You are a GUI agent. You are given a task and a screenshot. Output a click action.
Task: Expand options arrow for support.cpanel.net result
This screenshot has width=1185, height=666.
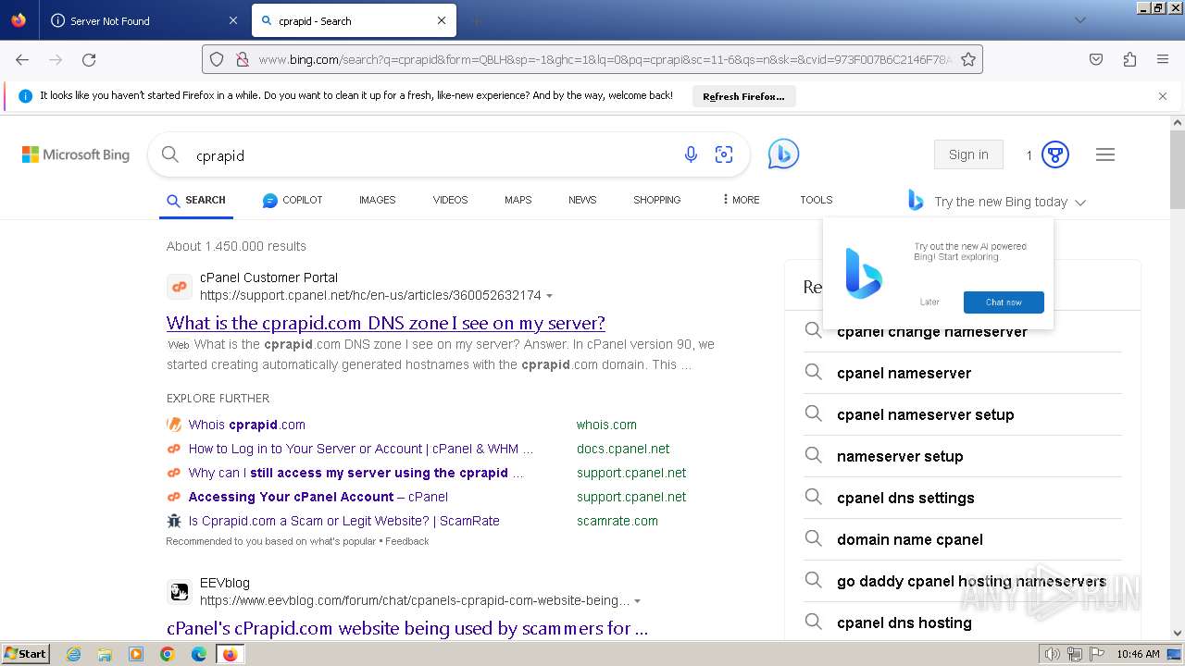[550, 296]
